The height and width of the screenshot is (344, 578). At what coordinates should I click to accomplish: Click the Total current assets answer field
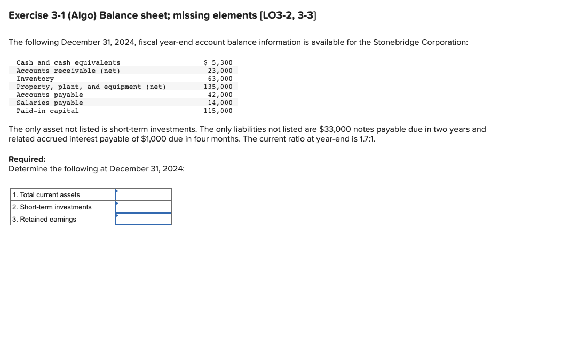pos(144,194)
